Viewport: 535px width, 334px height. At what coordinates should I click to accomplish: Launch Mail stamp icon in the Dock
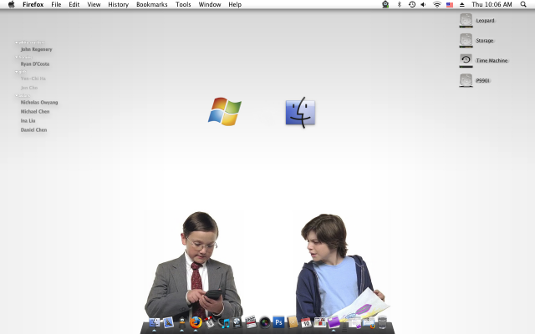(168, 322)
